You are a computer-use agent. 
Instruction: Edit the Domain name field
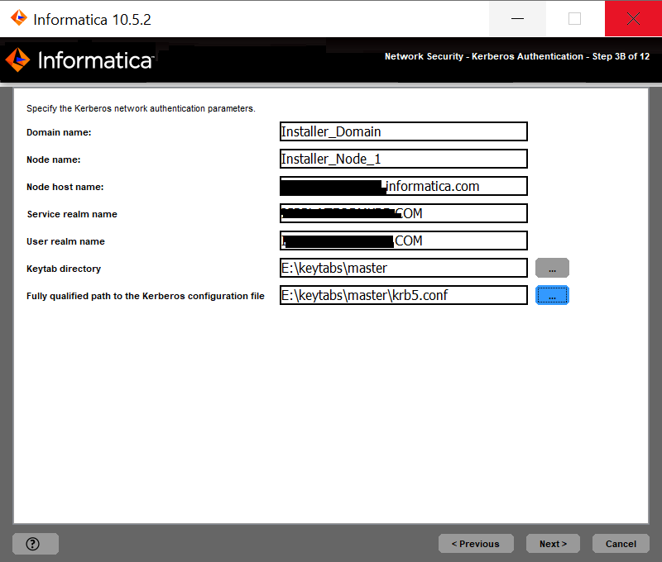404,131
